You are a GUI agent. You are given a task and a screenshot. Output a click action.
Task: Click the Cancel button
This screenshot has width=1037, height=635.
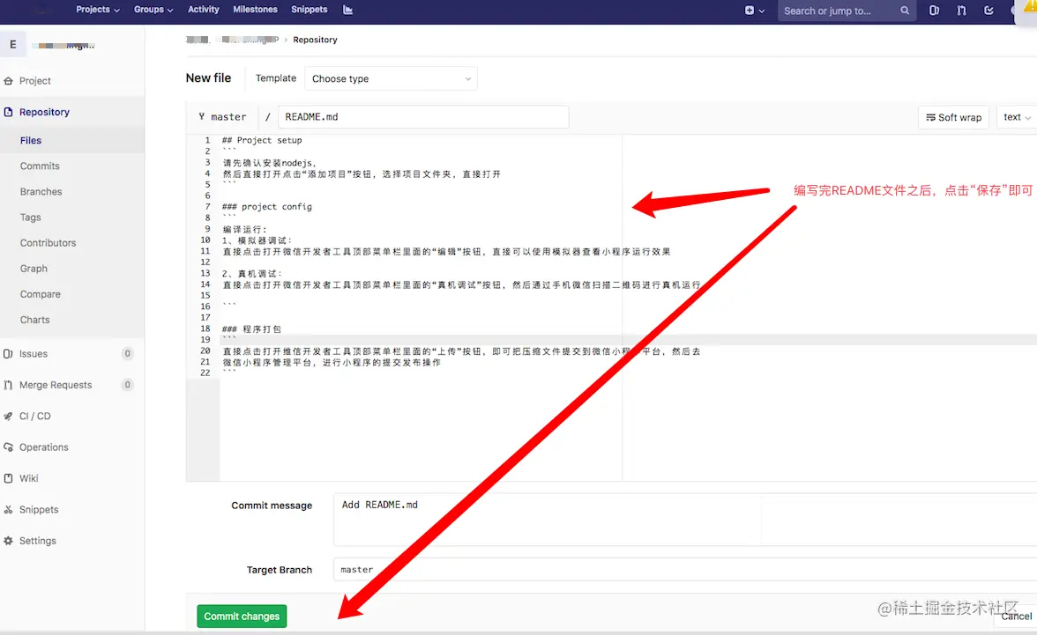pos(1017,616)
